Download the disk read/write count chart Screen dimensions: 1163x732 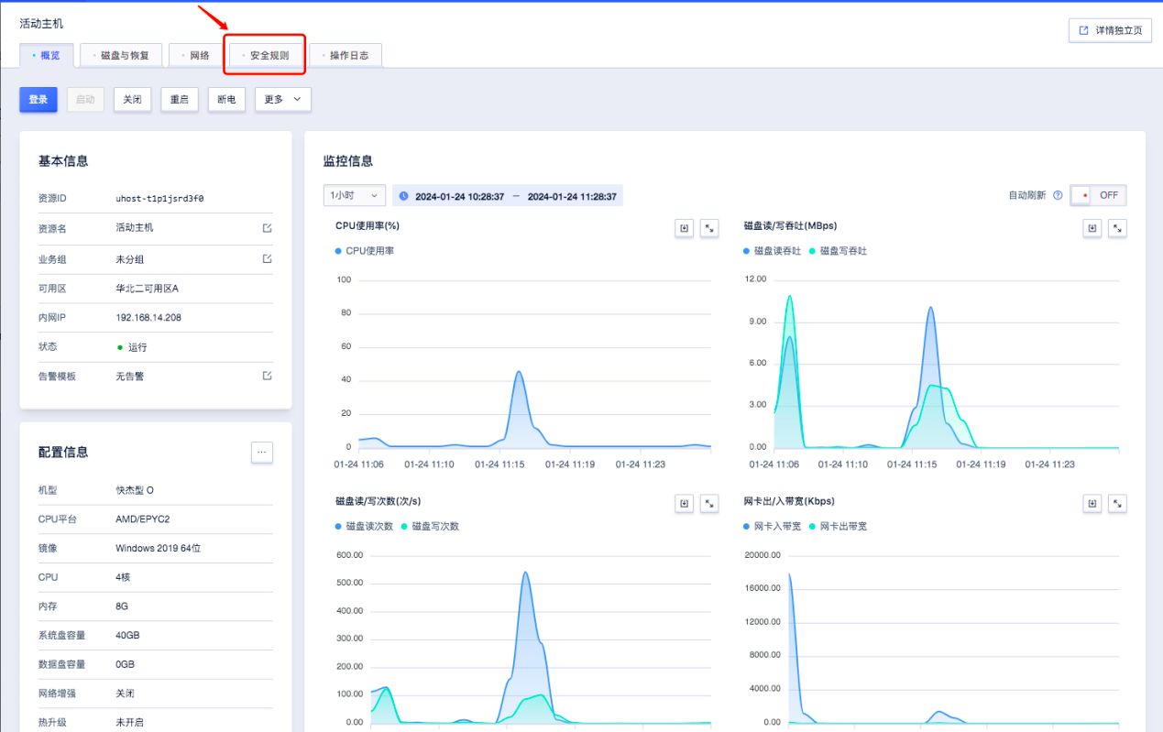[684, 503]
